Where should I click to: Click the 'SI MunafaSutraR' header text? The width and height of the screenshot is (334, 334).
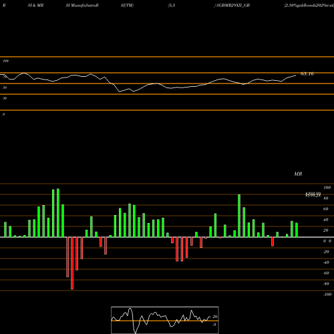coord(82,5)
